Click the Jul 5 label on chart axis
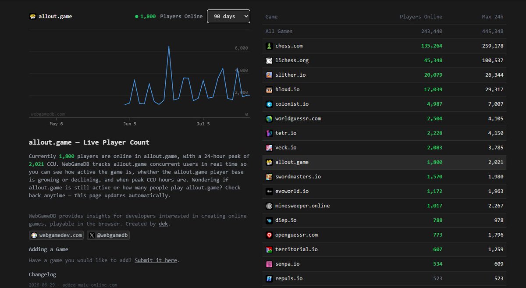The height and width of the screenshot is (288, 526). pyautogui.click(x=203, y=124)
